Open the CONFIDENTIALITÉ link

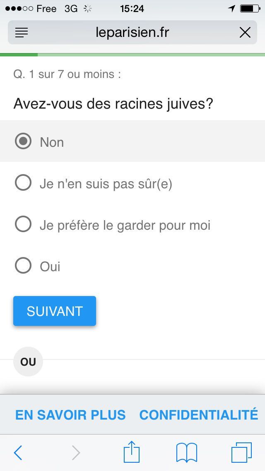pos(199,415)
